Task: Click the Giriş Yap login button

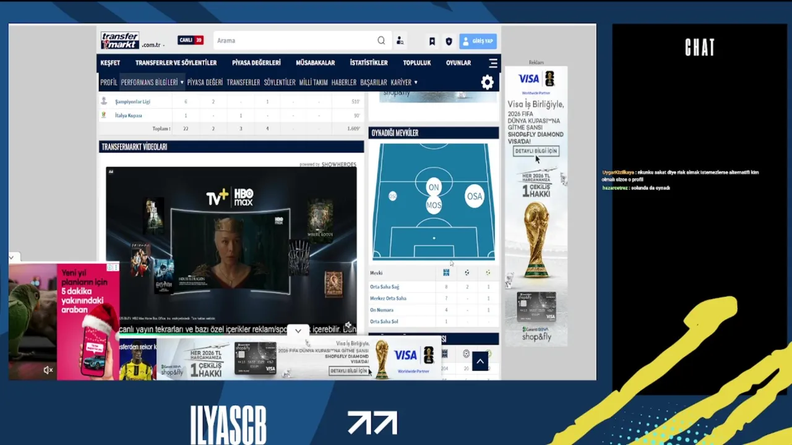Action: [x=478, y=41]
